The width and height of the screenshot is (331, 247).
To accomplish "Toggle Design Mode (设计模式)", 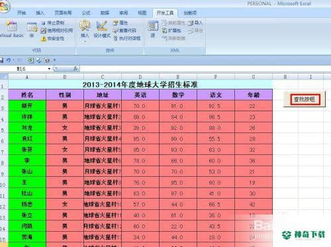I will [x=102, y=29].
